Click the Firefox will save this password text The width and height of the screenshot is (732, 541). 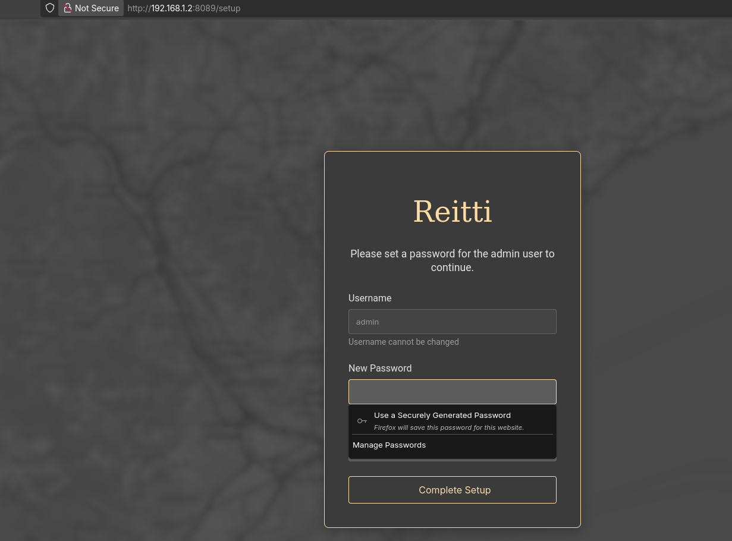pos(448,427)
